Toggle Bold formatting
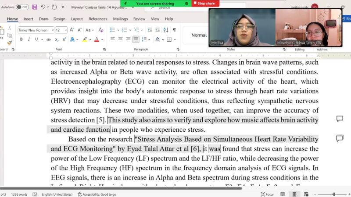The width and height of the screenshot is (351, 197). [21, 39]
